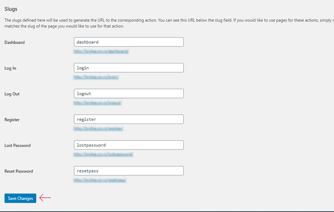Viewport: 334px width, 212px height.
Task: Open the URL link under the register field
Action: tap(99, 129)
